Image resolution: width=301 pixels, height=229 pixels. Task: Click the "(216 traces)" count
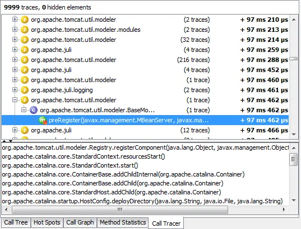tap(193, 60)
